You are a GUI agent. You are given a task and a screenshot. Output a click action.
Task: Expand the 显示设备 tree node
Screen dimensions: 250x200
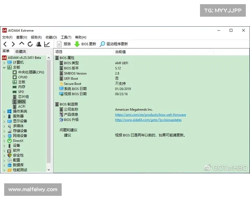tap(4, 121)
